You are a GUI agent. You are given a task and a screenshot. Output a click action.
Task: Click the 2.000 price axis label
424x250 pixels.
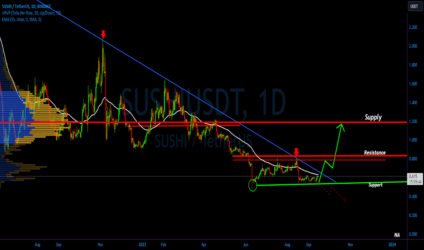coord(413,46)
